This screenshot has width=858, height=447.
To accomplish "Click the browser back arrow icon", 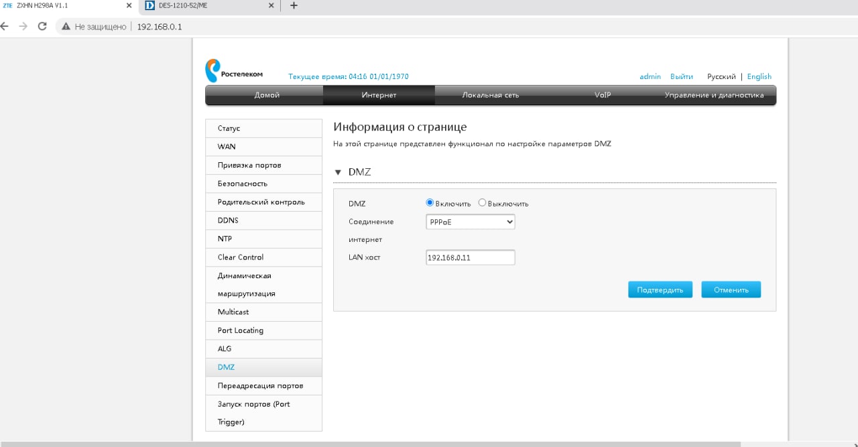I will 4,26.
